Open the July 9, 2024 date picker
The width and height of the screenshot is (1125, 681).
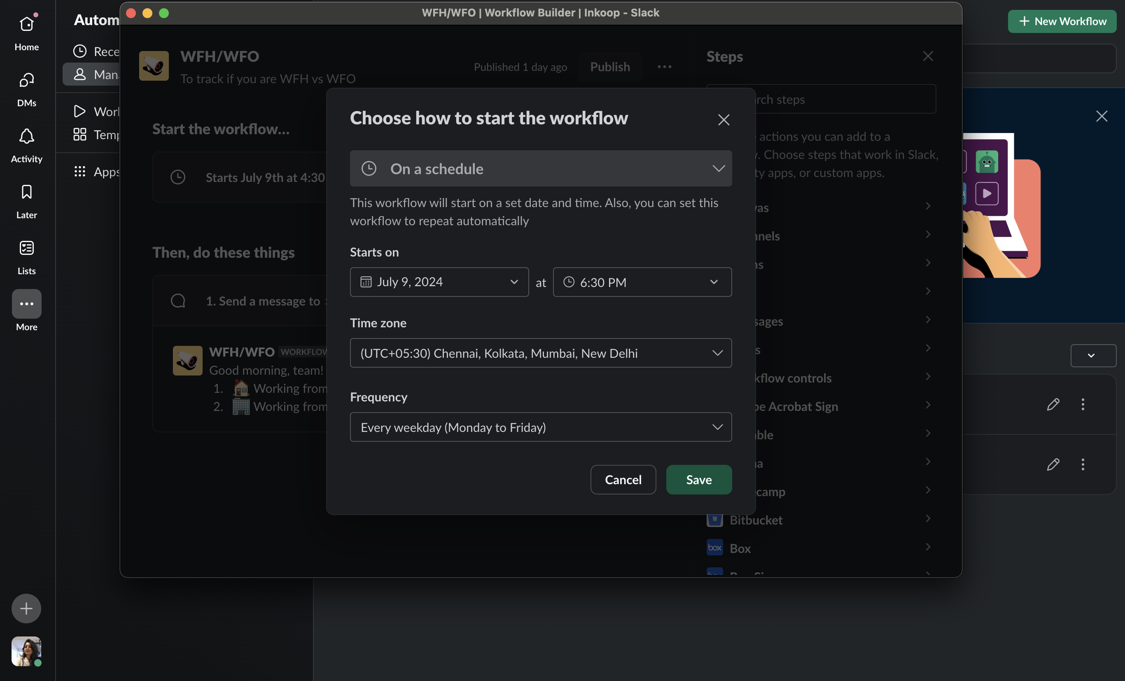point(439,282)
